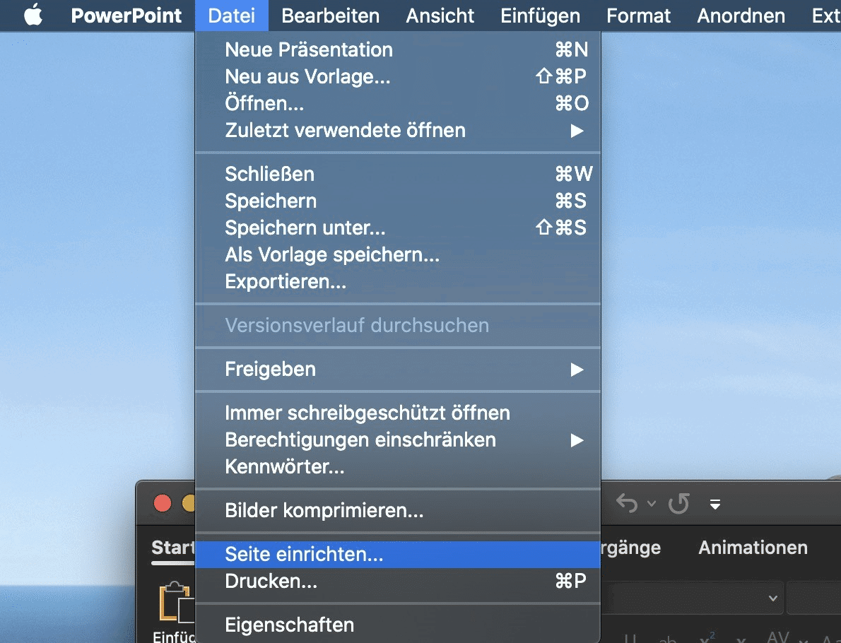Select Speichern menu entry
This screenshot has height=643, width=841.
(397, 201)
